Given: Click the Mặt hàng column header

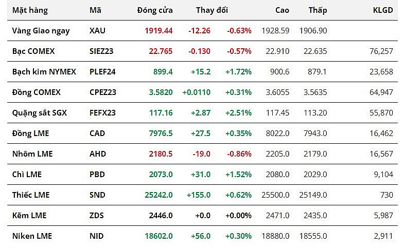Looking at the screenshot, I should [x=30, y=10].
